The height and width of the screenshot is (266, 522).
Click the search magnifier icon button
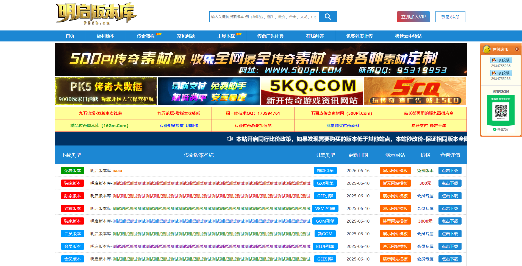(x=328, y=17)
